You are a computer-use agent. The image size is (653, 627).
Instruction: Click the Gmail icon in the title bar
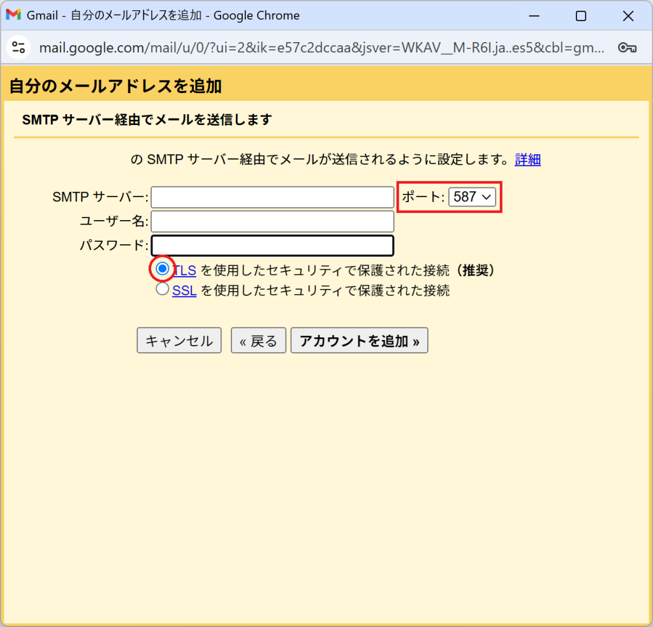13,15
